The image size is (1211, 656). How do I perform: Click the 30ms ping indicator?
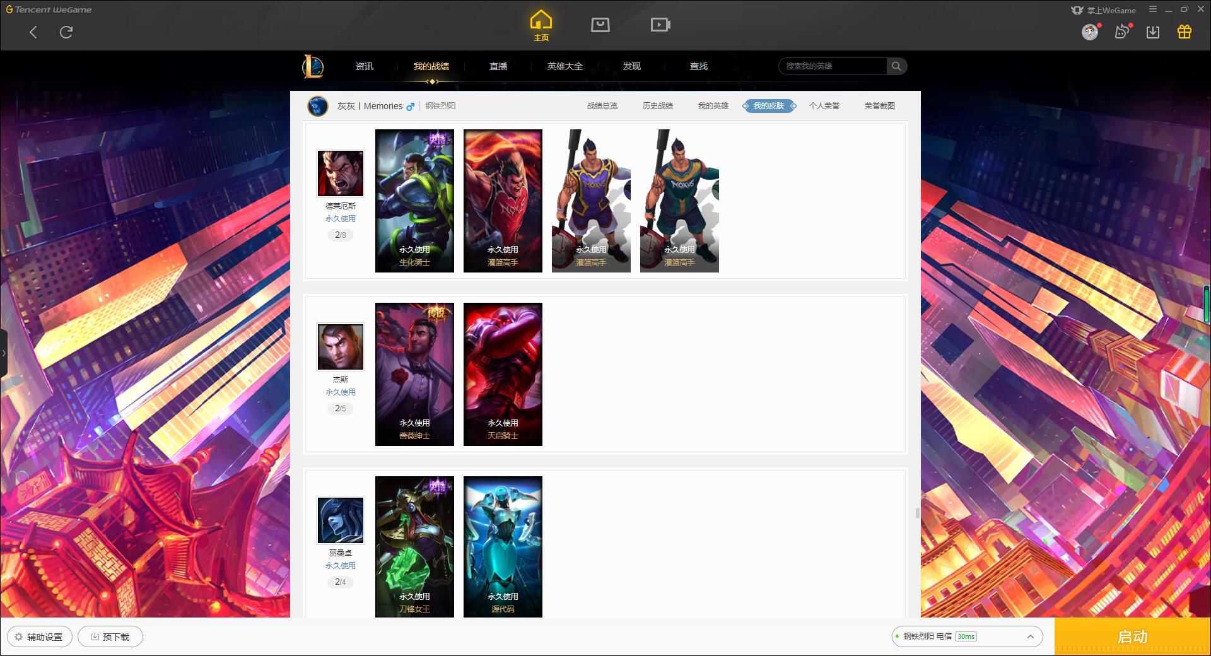pyautogui.click(x=966, y=636)
